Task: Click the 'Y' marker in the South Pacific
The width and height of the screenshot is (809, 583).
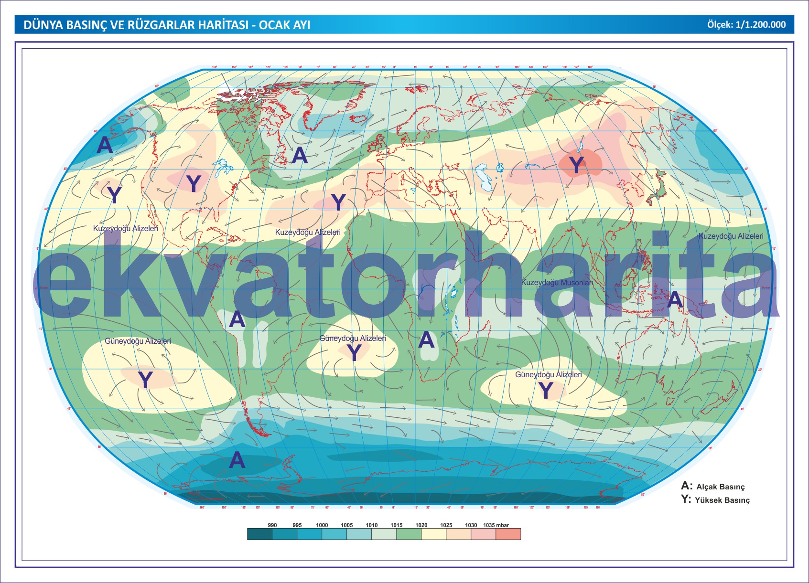Action: point(145,380)
